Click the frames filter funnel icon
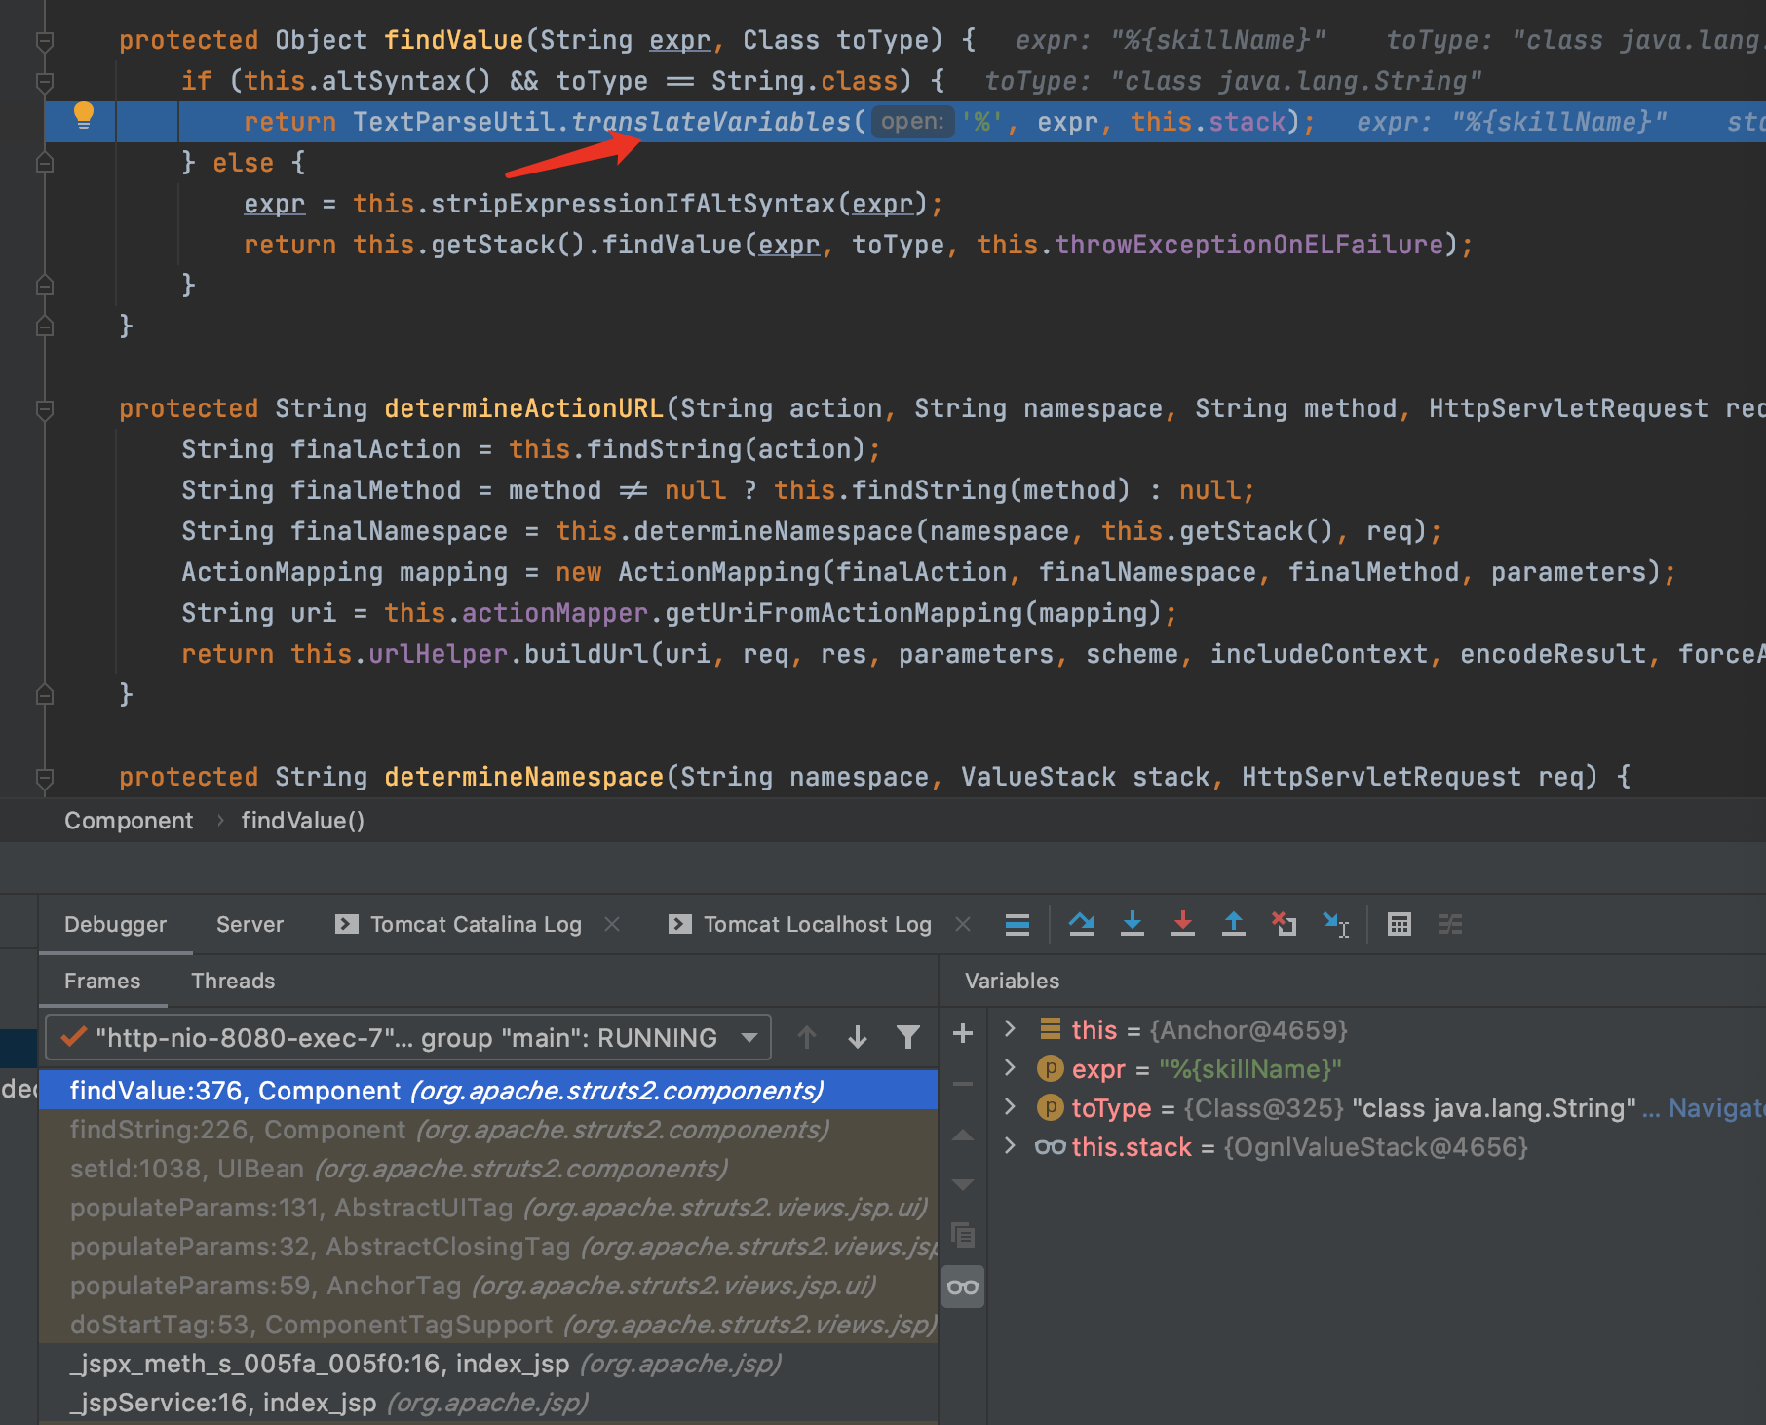Image resolution: width=1766 pixels, height=1425 pixels. [908, 1037]
